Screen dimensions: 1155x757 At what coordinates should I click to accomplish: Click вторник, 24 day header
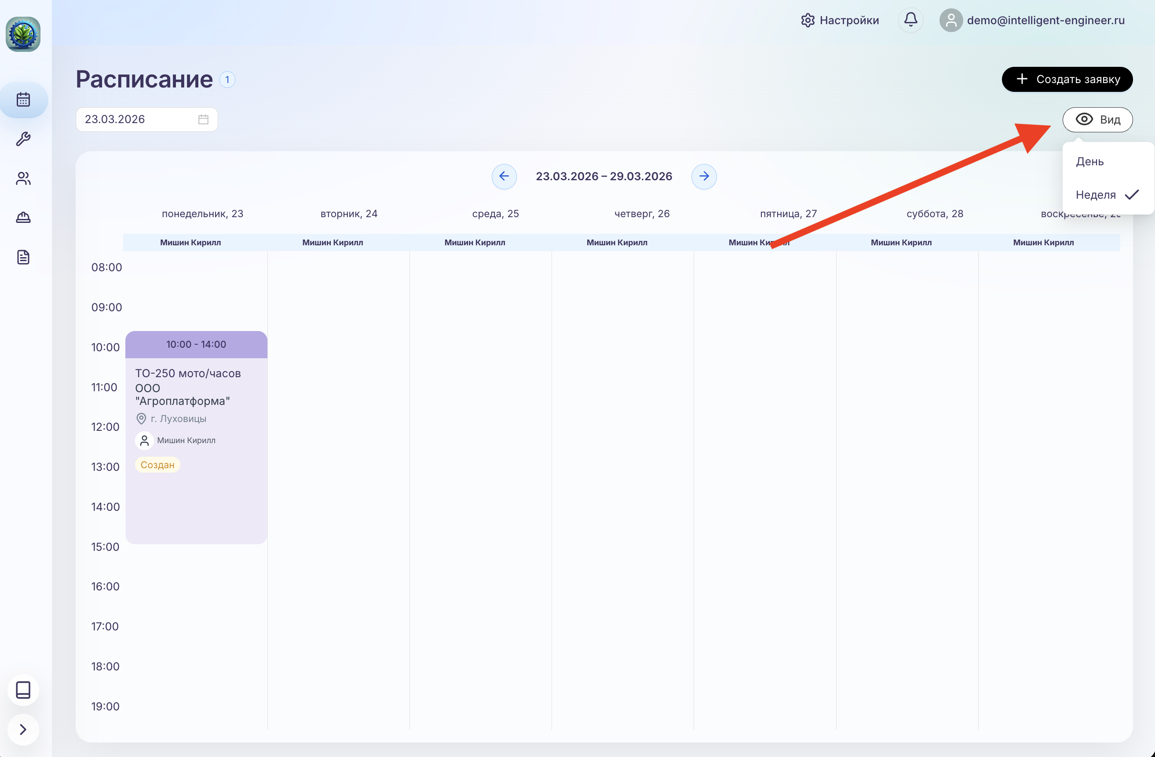[349, 214]
